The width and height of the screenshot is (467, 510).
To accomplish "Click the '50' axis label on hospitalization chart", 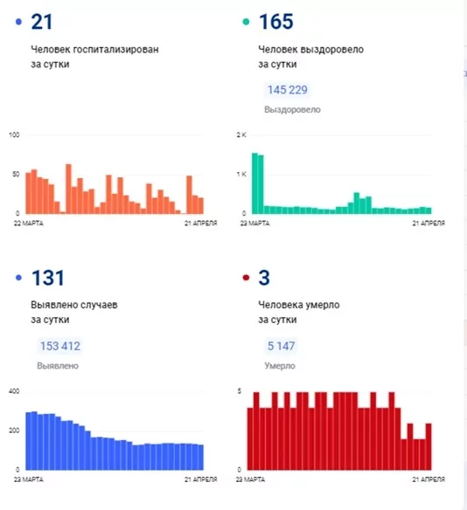I will [16, 175].
